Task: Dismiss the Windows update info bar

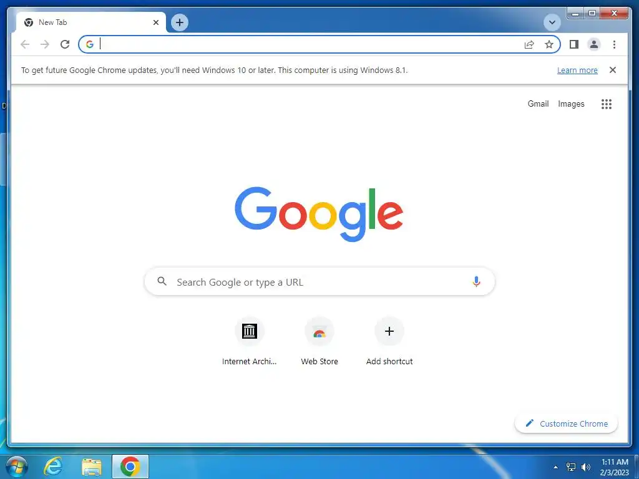Action: [613, 70]
